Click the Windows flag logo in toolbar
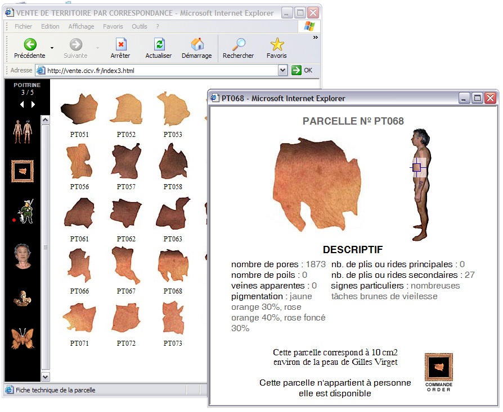This screenshot has width=503, height=412. [x=309, y=26]
